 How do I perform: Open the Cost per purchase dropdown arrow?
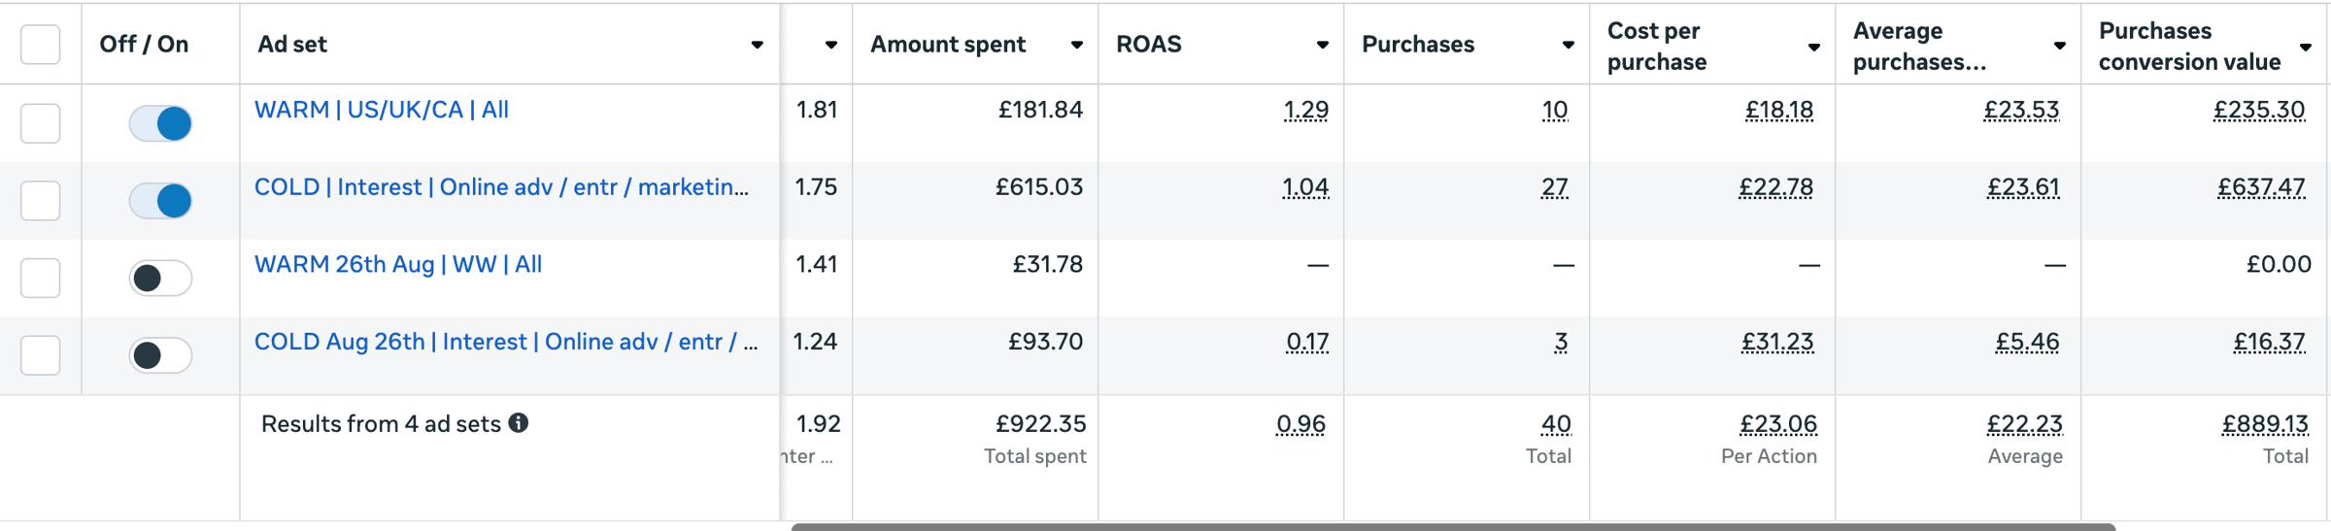(1813, 47)
